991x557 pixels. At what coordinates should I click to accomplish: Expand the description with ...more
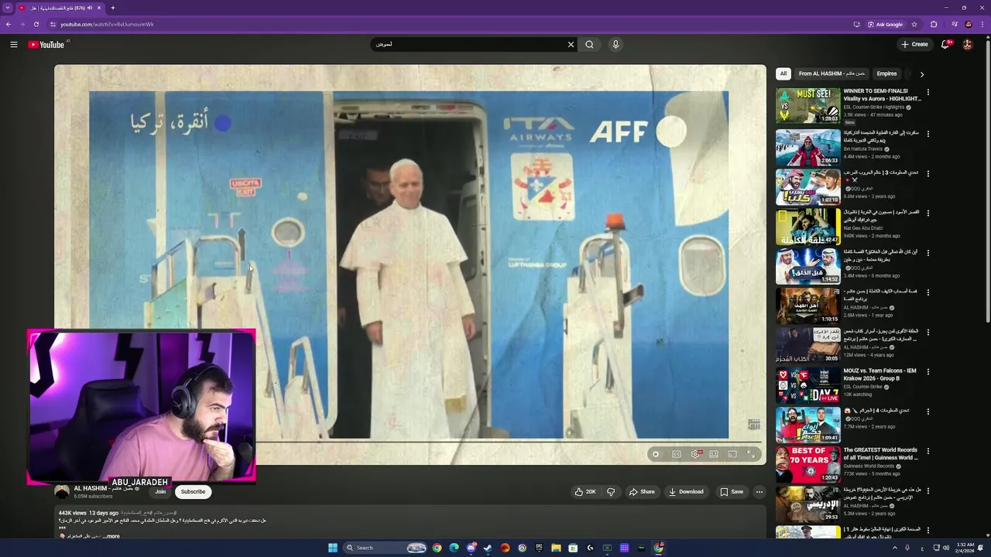pyautogui.click(x=111, y=536)
